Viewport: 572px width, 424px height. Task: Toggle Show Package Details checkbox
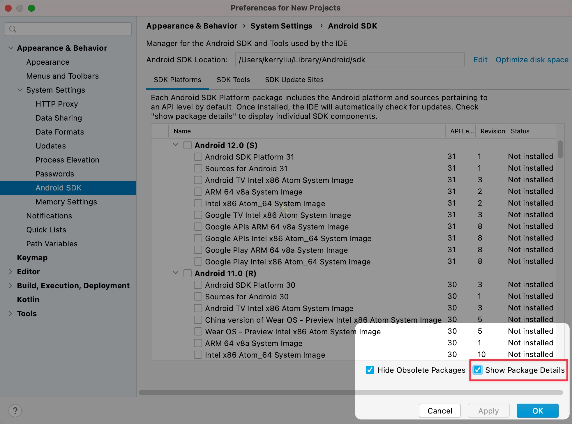(x=478, y=370)
